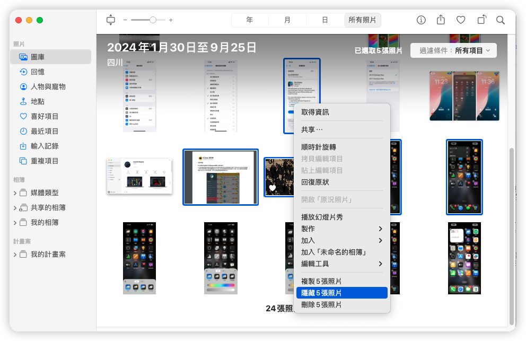Choose 回復原狀 in context menu
Viewport: 526px width, 341px height.
click(x=342, y=182)
